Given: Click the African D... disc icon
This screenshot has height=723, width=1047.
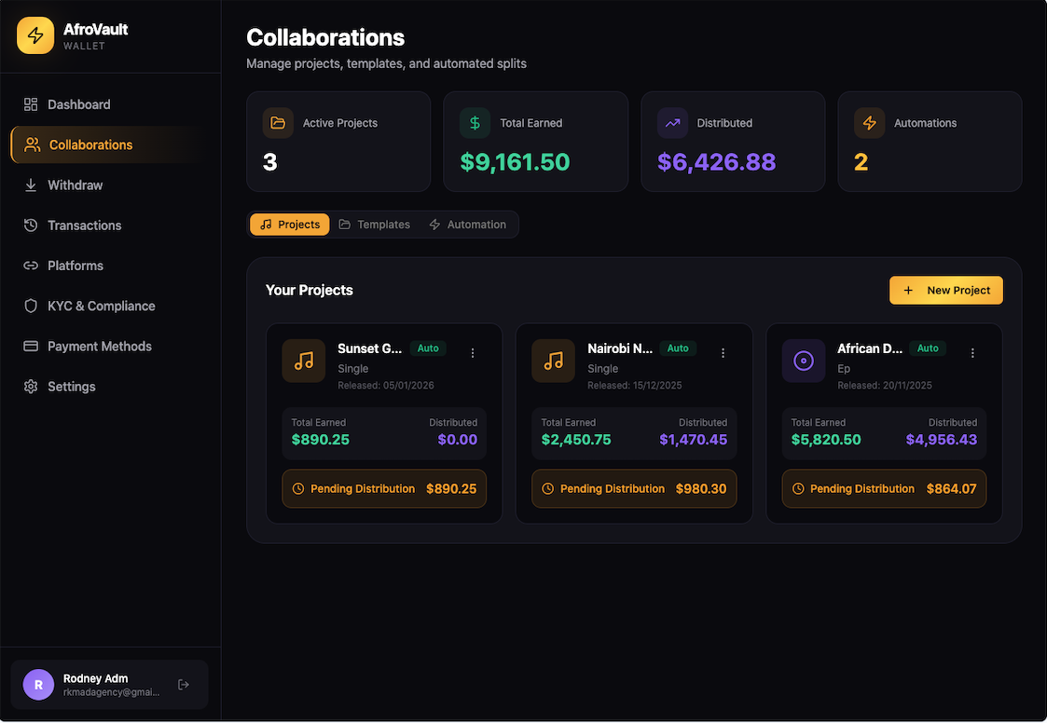Looking at the screenshot, I should point(804,361).
